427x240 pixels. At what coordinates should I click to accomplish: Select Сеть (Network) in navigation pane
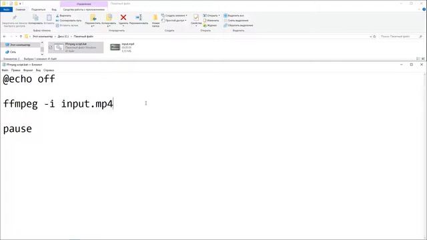pos(11,52)
